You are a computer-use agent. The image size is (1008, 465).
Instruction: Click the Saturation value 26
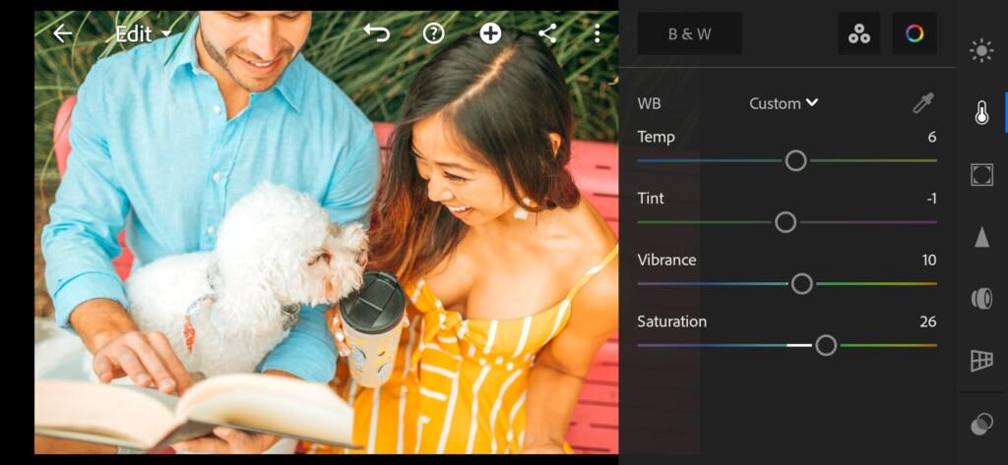click(x=927, y=321)
